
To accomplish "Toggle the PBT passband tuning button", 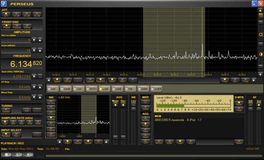I will pos(67,142).
